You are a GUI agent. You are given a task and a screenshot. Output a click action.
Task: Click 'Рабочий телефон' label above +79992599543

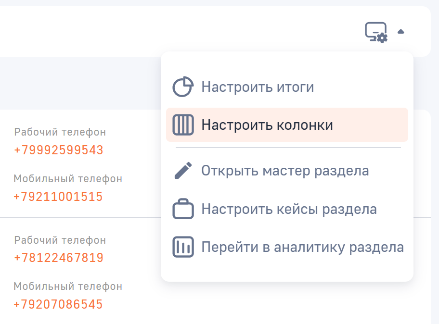tap(60, 132)
